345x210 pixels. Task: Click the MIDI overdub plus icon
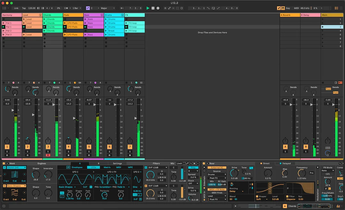point(165,8)
